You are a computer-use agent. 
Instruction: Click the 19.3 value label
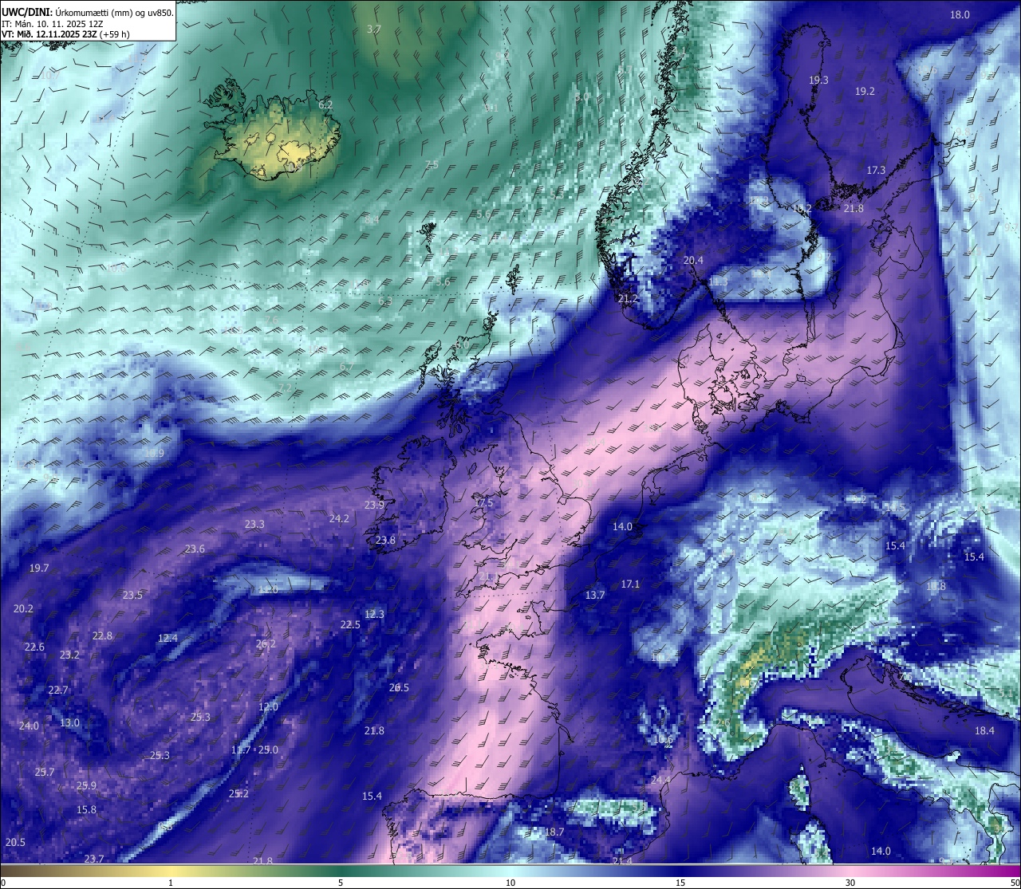coord(818,80)
